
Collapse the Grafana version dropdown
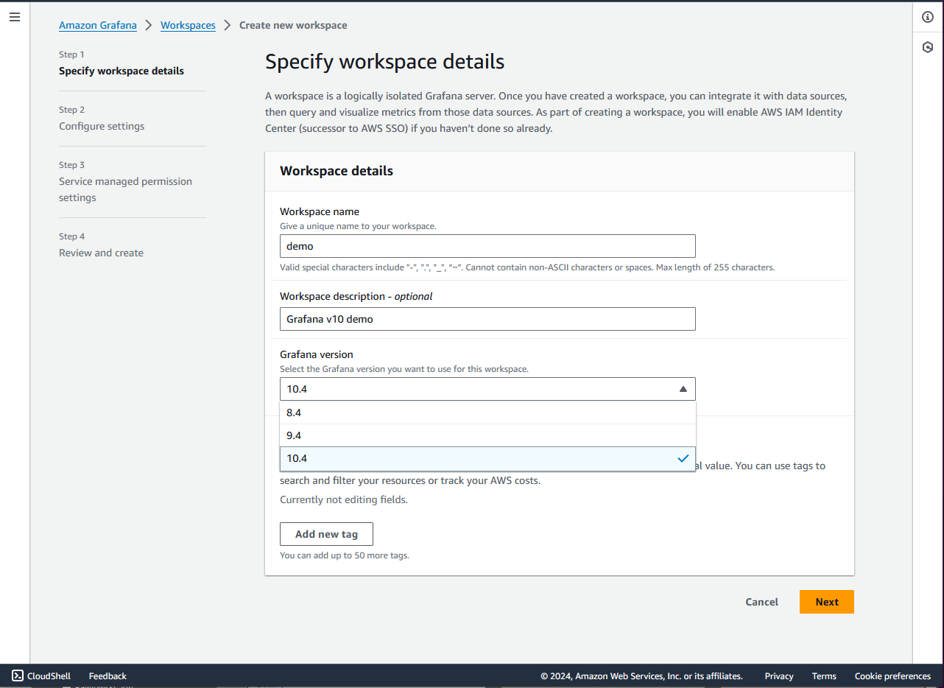click(x=682, y=388)
